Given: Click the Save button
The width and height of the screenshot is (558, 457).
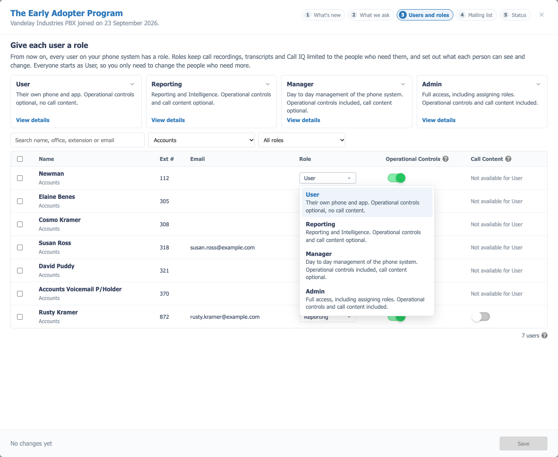Looking at the screenshot, I should 523,443.
